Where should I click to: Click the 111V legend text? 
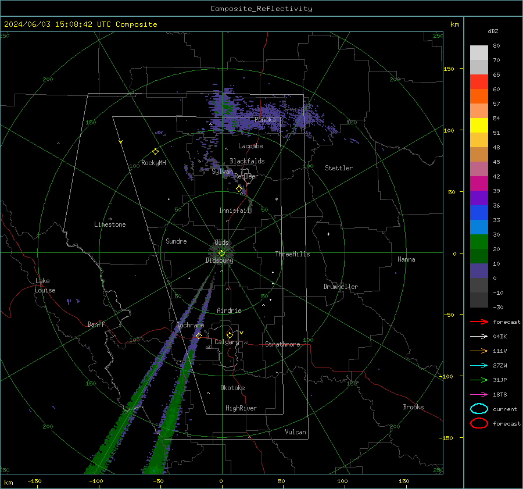point(500,351)
